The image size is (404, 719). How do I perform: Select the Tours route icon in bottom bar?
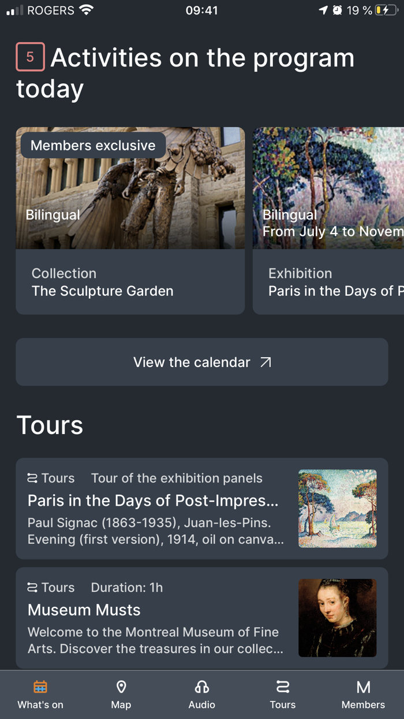pyautogui.click(x=283, y=687)
